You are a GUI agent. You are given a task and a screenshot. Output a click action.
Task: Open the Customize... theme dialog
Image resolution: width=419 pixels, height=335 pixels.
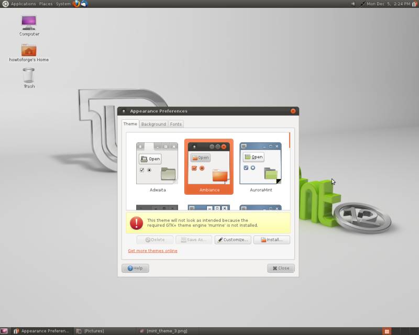233,240
